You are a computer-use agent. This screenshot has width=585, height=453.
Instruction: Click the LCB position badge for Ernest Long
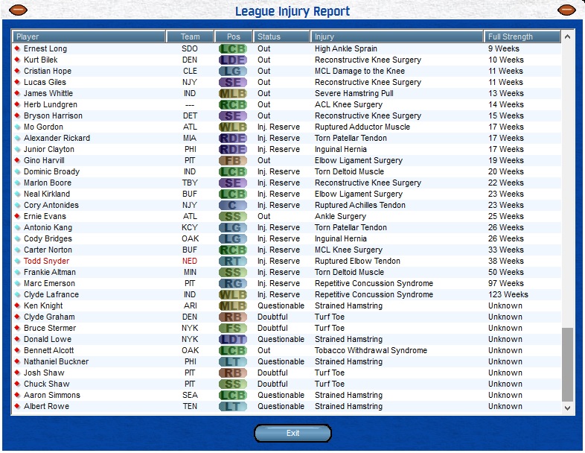pyautogui.click(x=233, y=49)
